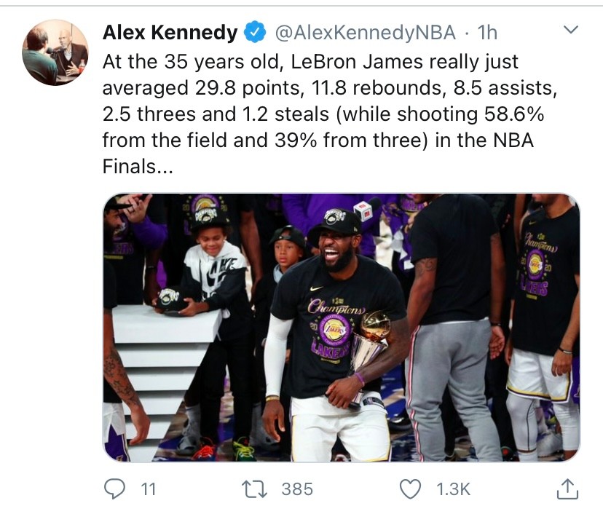
Task: Visit the @AlexKennedyNBA handle link
Action: [x=365, y=33]
